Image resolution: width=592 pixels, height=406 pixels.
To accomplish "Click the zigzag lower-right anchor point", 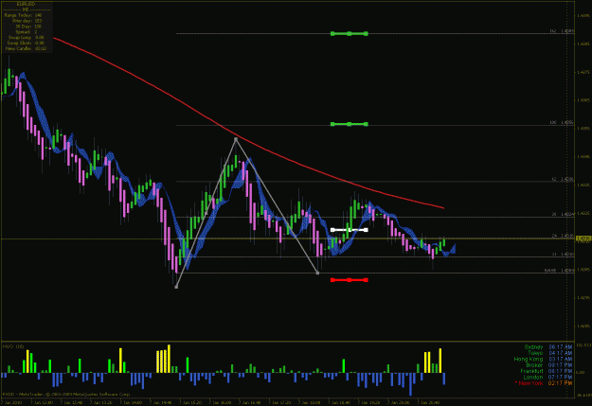I will (317, 273).
